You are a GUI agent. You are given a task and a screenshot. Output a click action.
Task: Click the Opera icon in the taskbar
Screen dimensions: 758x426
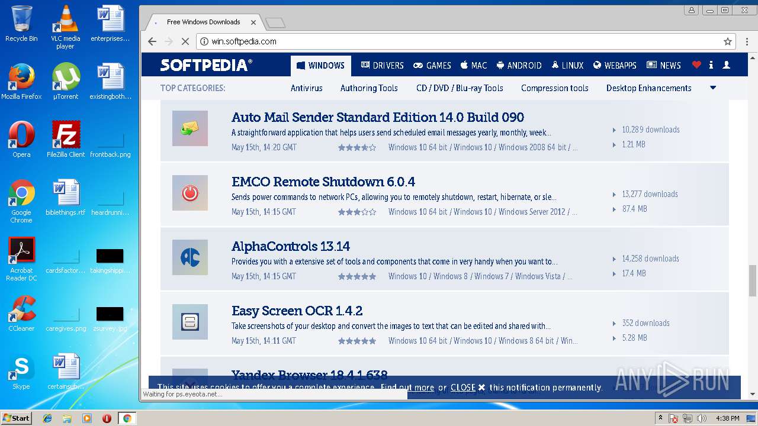coord(107,418)
